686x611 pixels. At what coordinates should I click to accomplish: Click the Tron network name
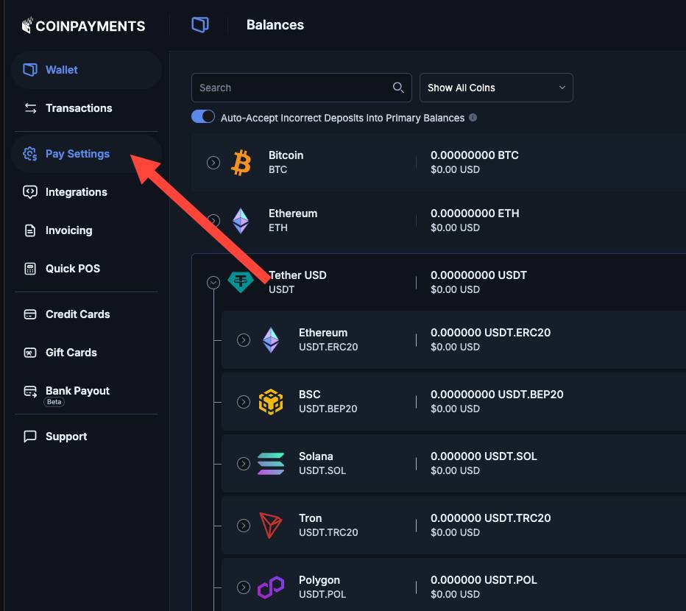[310, 518]
